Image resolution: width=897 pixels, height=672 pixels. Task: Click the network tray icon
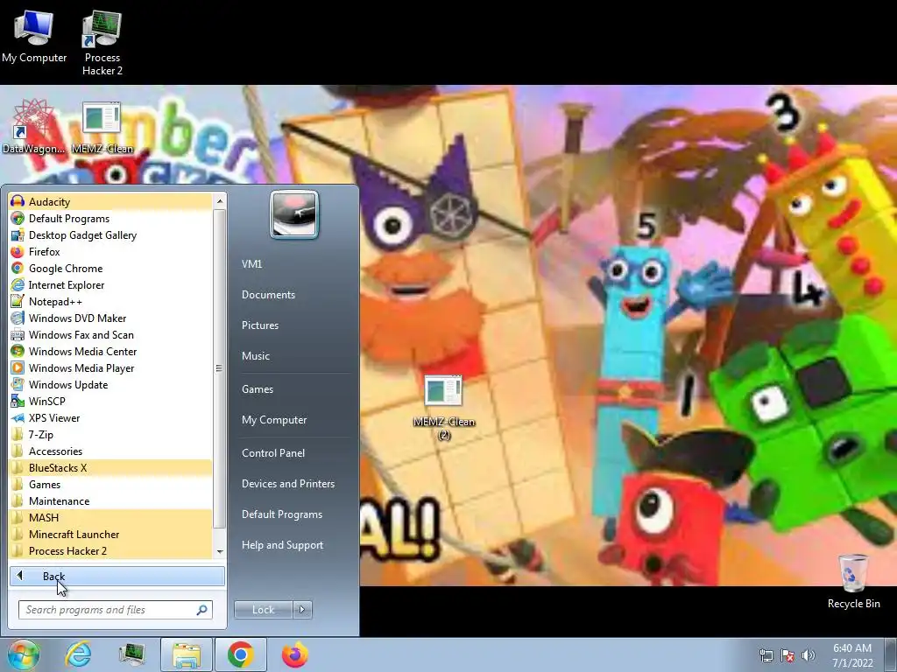(x=766, y=655)
